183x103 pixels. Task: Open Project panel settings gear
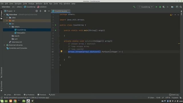tap(45, 11)
